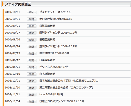Select the 二弁フロンティア entry text
The height and width of the screenshot is (106, 131).
(x=66, y=87)
